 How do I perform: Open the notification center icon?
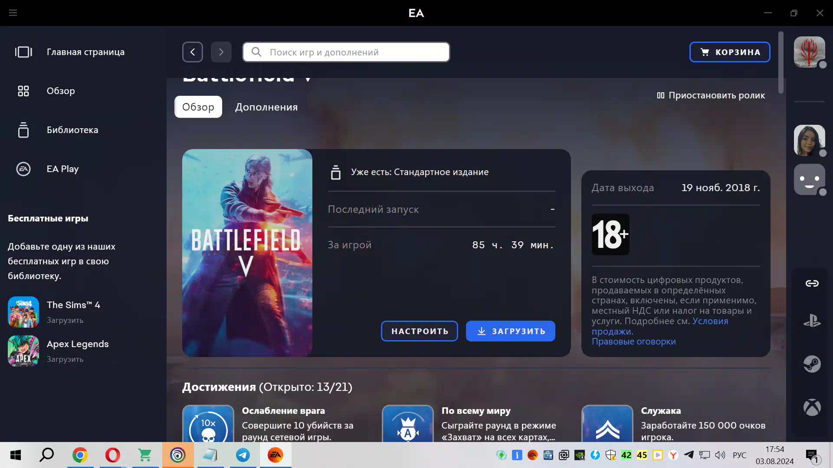tap(812, 455)
